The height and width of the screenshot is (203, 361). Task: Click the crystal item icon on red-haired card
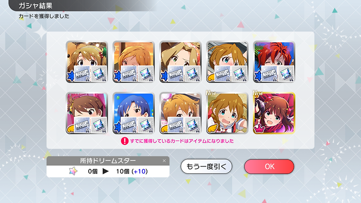coord(286,74)
